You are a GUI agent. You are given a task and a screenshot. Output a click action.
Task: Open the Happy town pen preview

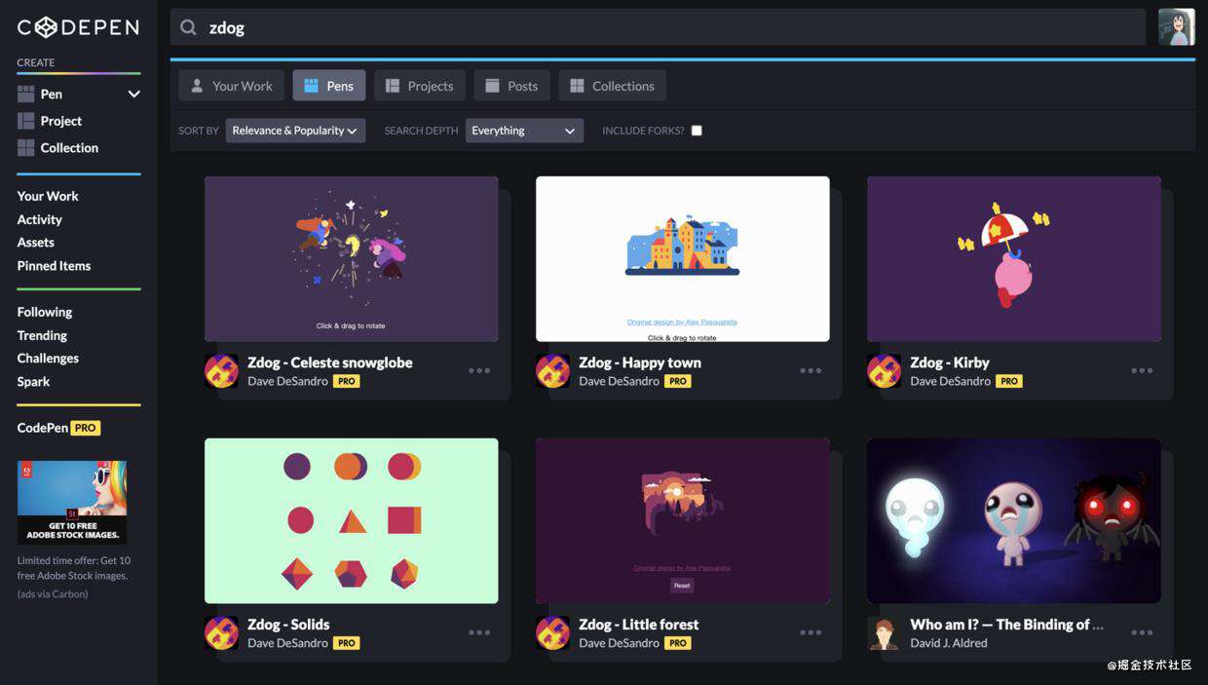click(682, 259)
